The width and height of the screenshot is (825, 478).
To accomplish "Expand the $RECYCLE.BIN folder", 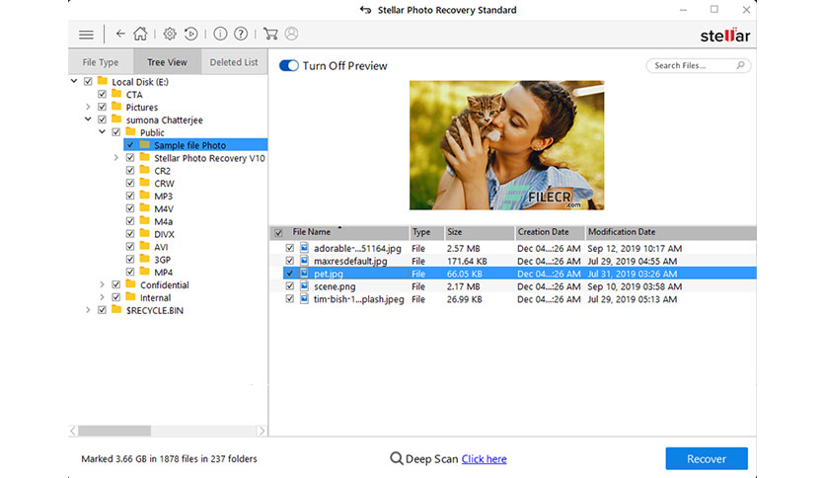I will point(89,310).
